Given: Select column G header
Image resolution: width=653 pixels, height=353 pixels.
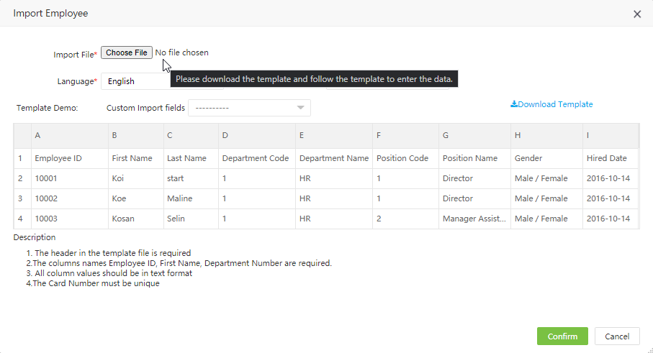Looking at the screenshot, I should click(x=474, y=135).
